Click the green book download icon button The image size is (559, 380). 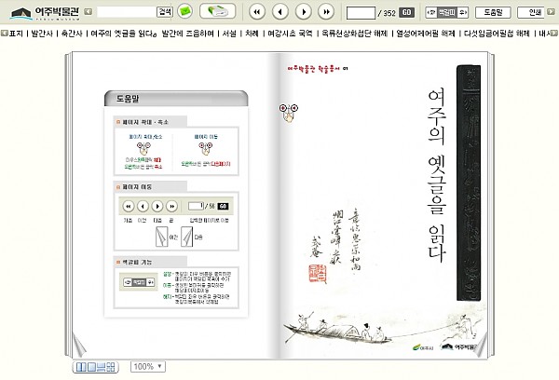click(x=217, y=11)
